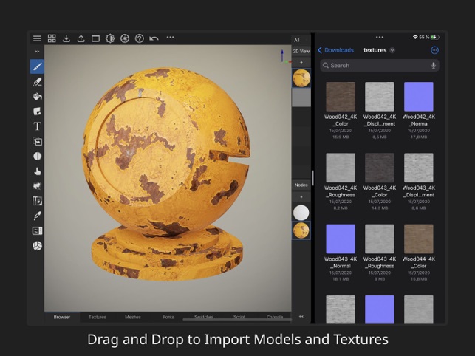Switch to the Fonts tab

[168, 317]
